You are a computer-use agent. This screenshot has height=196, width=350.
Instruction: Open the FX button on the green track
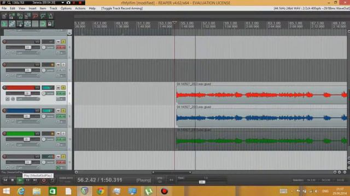[61, 139]
